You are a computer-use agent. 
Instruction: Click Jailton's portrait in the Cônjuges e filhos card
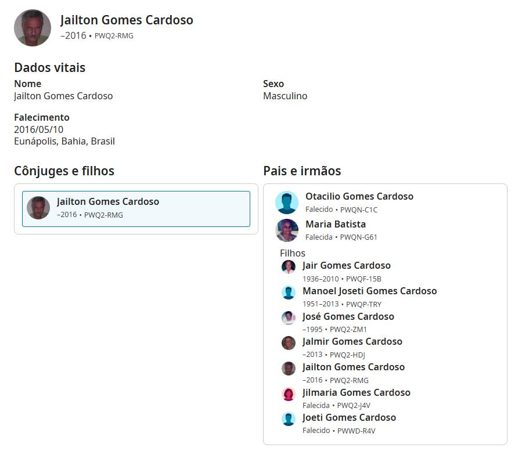tap(38, 208)
